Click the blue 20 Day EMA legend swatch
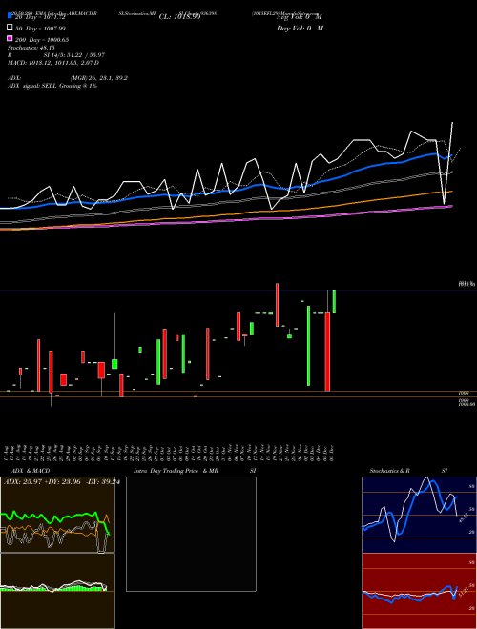The image size is (477, 629). click(x=10, y=16)
